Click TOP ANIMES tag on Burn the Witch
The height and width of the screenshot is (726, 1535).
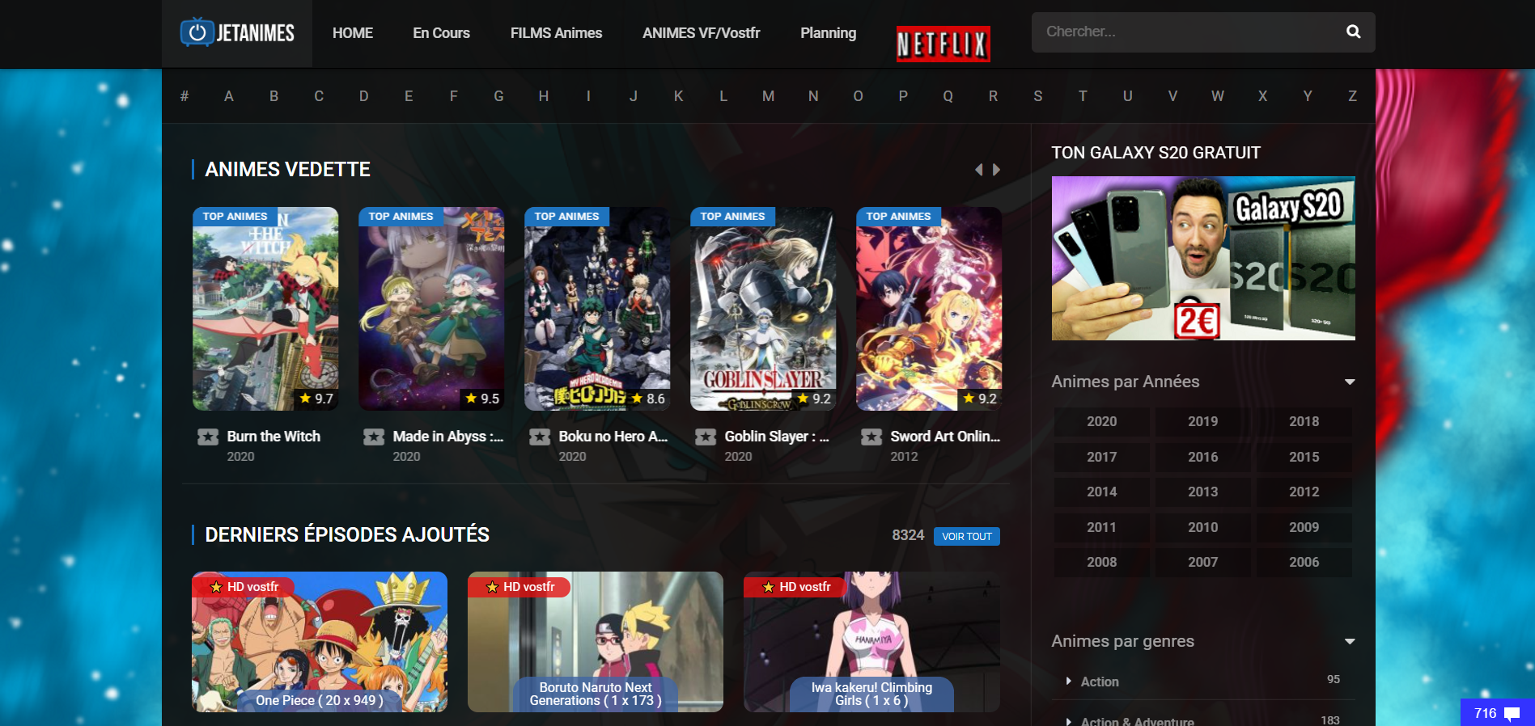[235, 217]
